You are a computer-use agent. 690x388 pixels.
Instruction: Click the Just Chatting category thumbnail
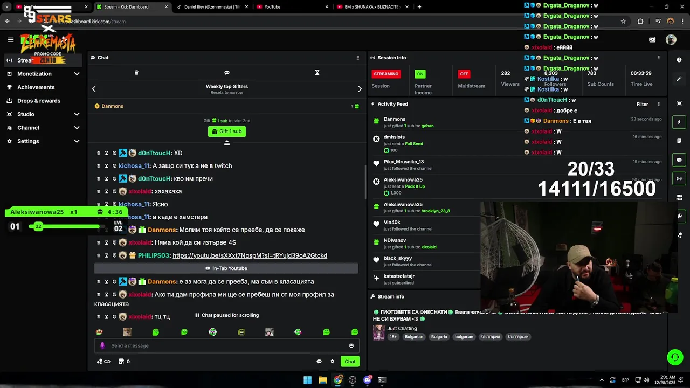tap(378, 332)
